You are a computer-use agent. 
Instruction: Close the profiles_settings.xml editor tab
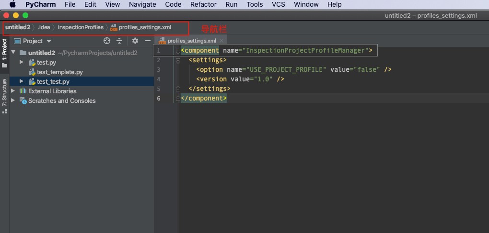tap(221, 41)
